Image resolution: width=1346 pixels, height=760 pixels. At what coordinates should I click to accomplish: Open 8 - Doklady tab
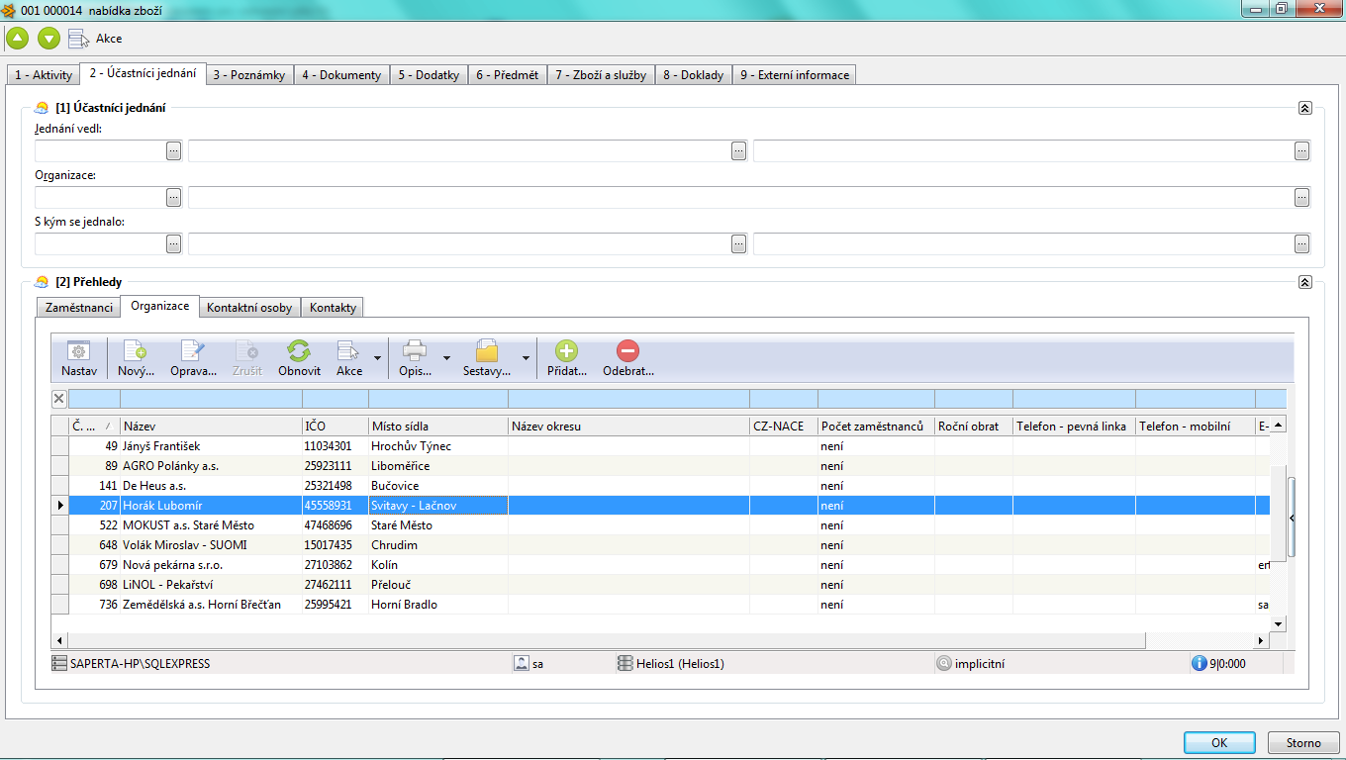[693, 75]
